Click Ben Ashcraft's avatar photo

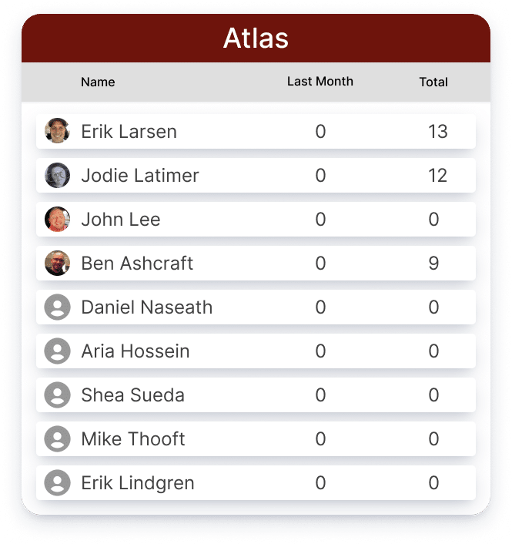pos(57,263)
